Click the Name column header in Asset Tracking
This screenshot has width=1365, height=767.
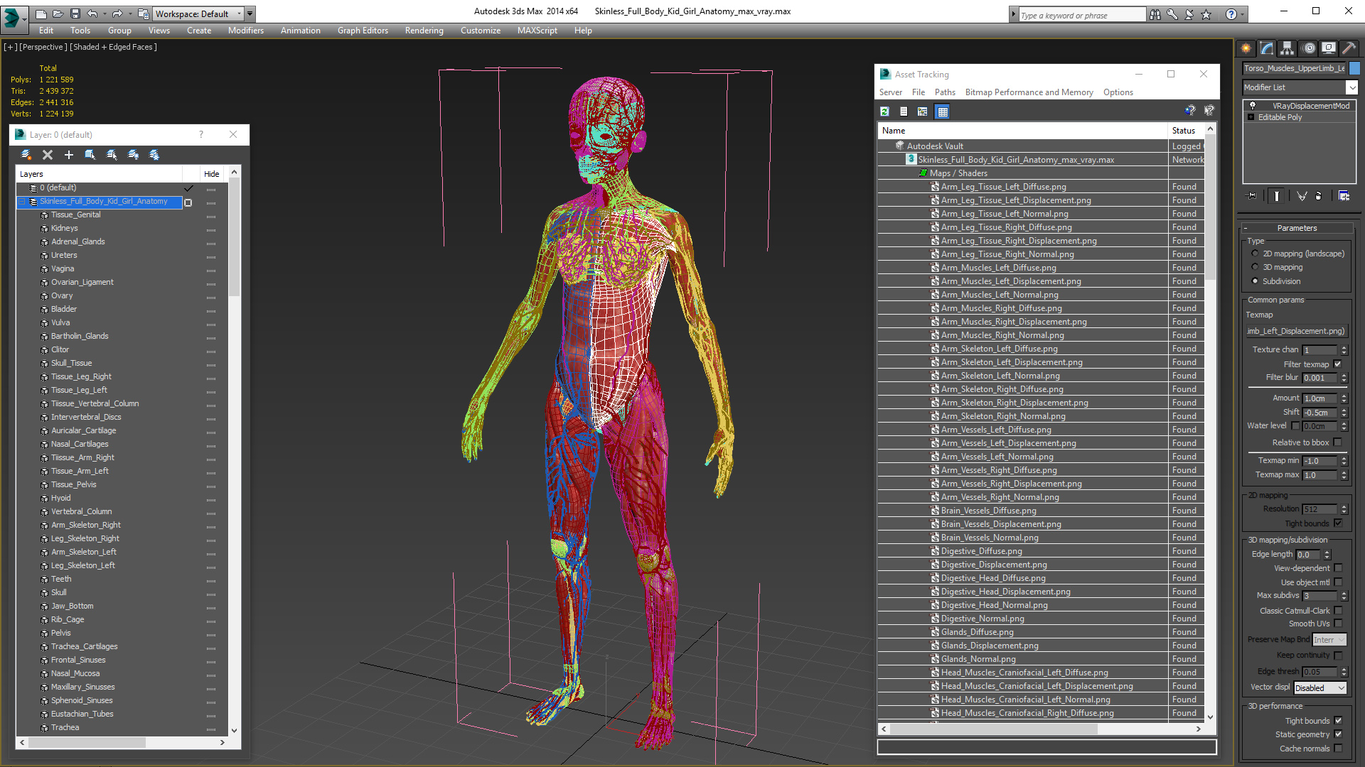[x=1024, y=131]
